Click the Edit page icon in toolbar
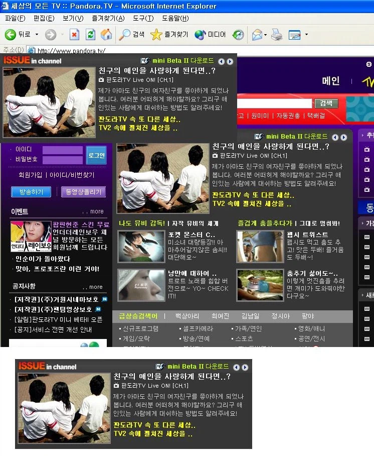374x456 pixels. (295, 35)
